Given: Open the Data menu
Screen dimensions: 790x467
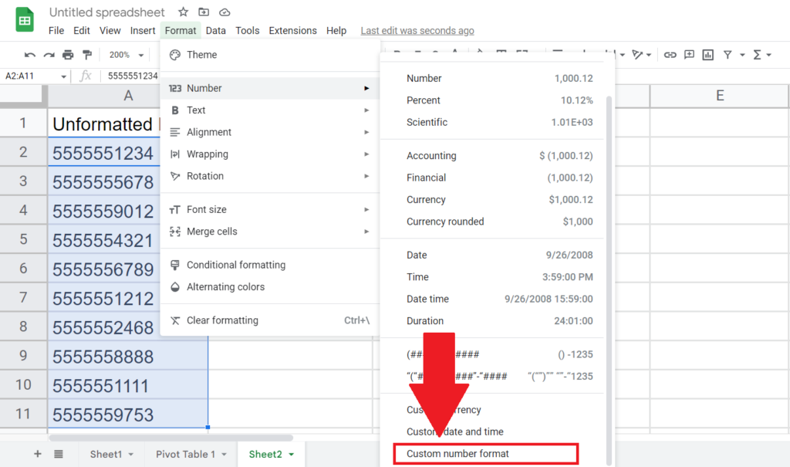Looking at the screenshot, I should [215, 30].
